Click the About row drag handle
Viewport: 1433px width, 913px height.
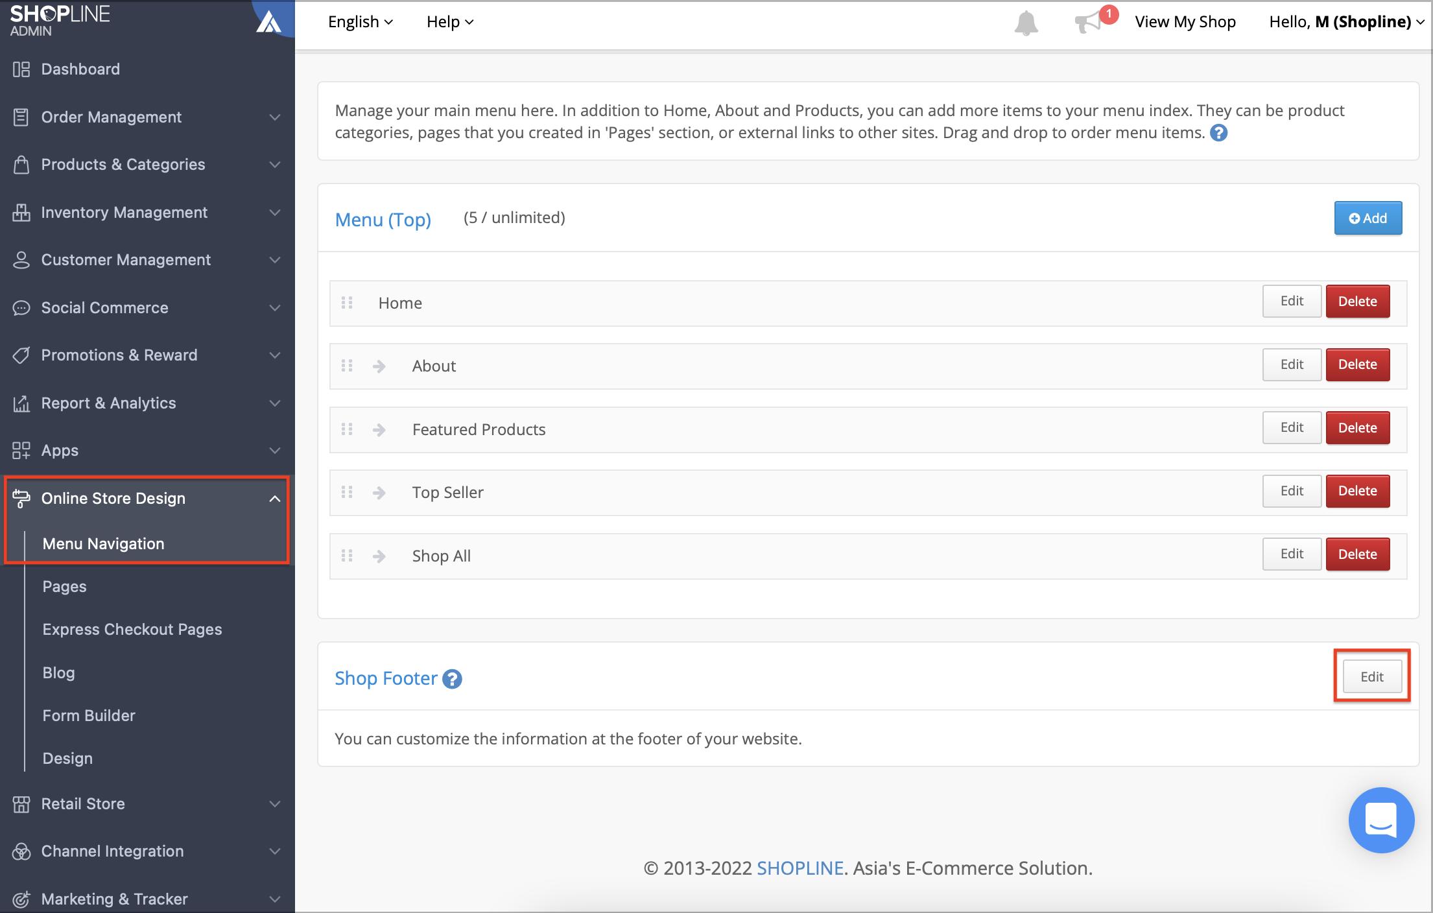[347, 366]
